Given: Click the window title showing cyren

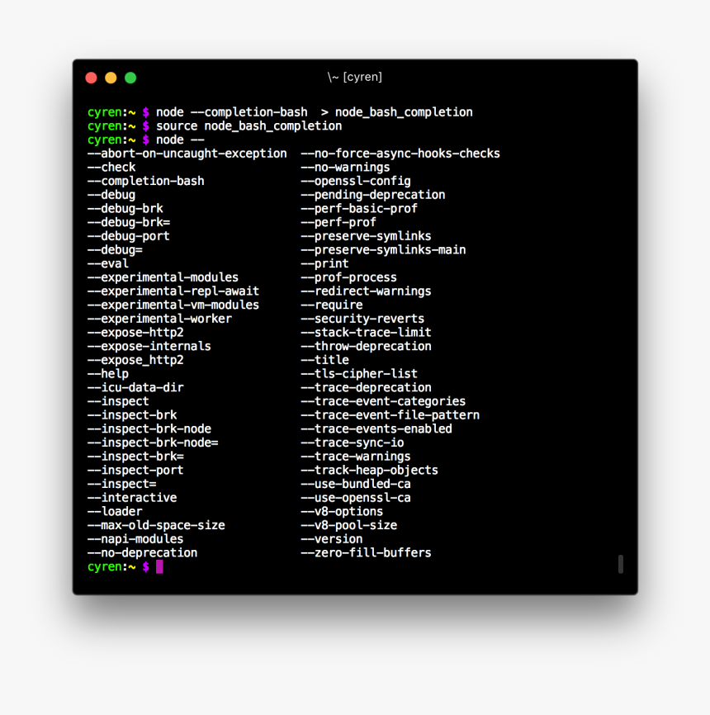Looking at the screenshot, I should pyautogui.click(x=354, y=77).
